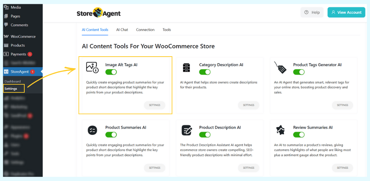
Task: Click the Product Summaries AI checklist icon
Action: pos(92,130)
